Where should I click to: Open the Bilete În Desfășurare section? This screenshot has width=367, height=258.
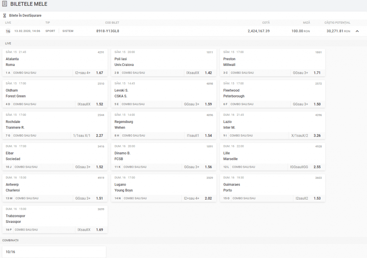click(x=25, y=16)
